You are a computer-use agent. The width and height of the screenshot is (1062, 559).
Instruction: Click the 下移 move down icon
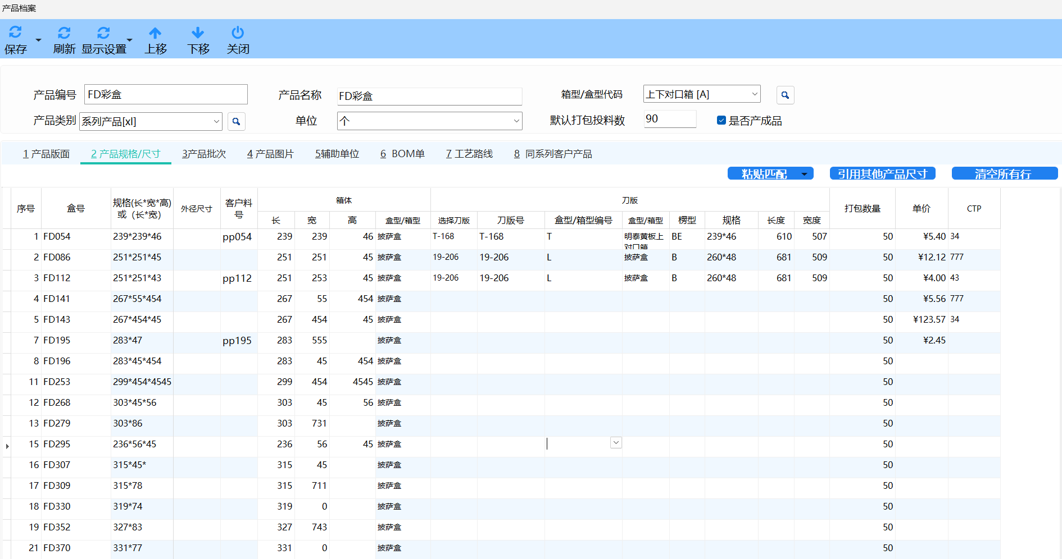[198, 33]
